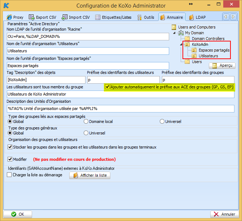Maximize the configuration window
242x221 pixels.
(x=219, y=4)
